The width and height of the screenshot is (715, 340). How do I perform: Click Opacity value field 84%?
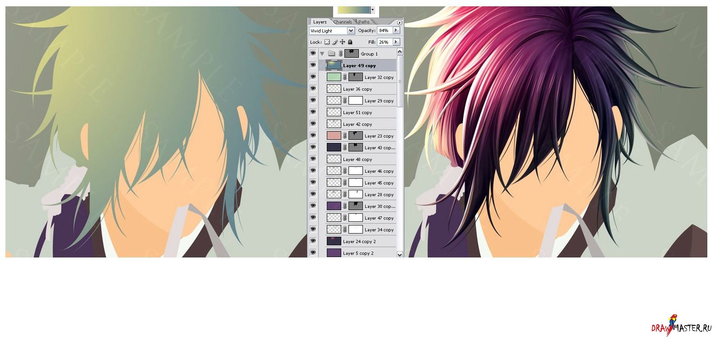(x=385, y=30)
